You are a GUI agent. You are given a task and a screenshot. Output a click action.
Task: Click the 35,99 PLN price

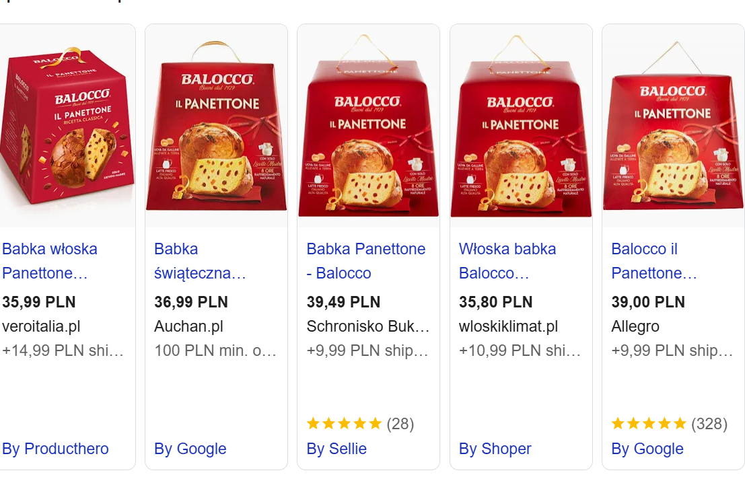click(39, 302)
